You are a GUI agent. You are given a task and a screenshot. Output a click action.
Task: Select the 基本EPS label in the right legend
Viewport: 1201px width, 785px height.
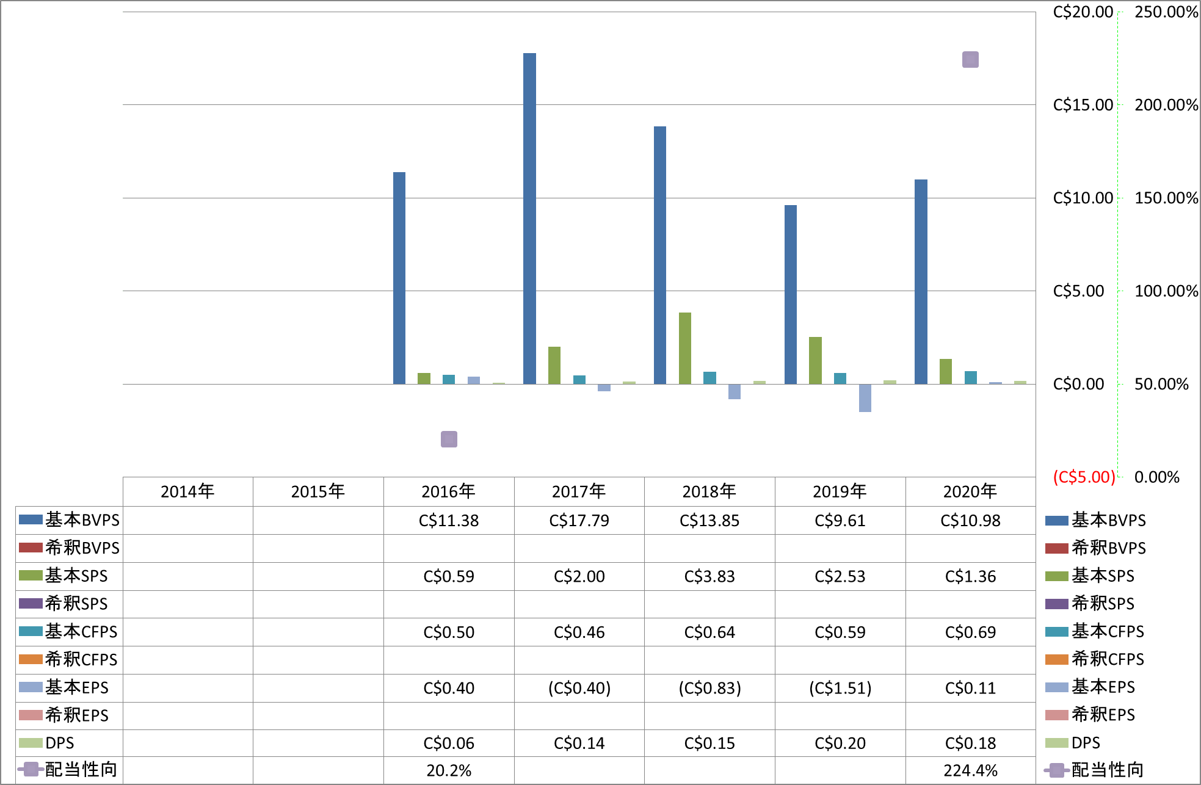[x=1103, y=687]
